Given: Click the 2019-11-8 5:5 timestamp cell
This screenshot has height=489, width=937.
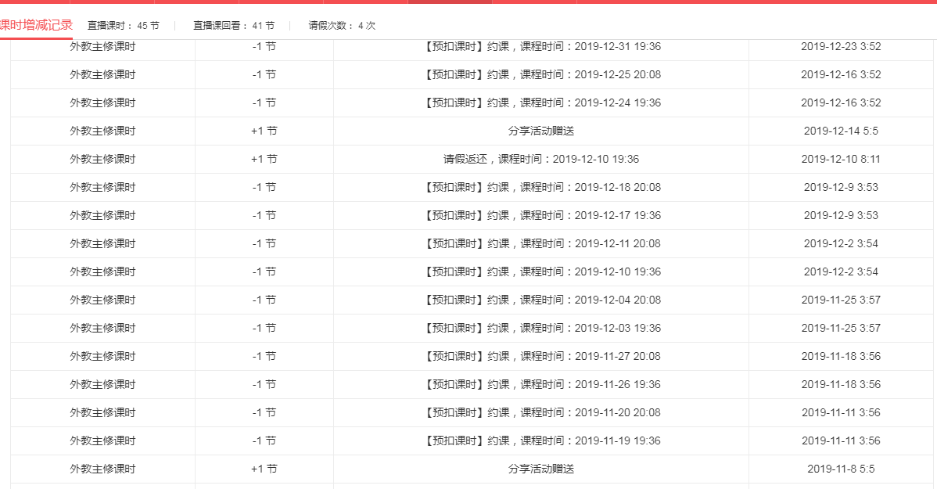Looking at the screenshot, I should (x=841, y=469).
